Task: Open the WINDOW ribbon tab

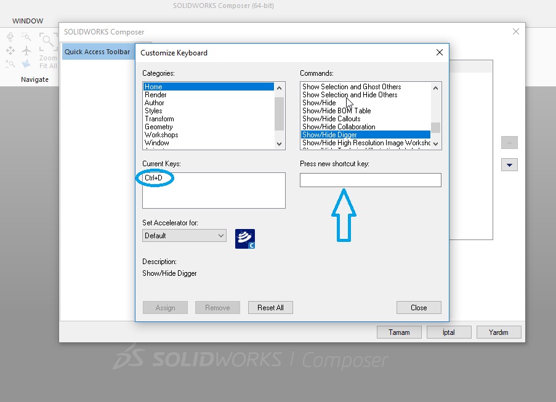Action: click(28, 21)
